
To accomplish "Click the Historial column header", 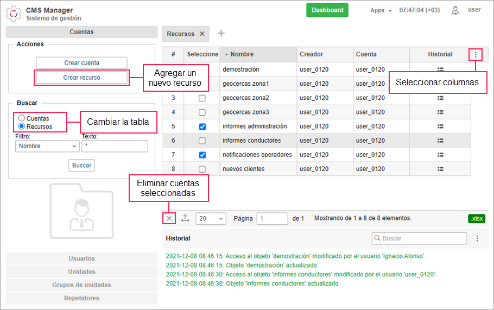I will tap(440, 54).
